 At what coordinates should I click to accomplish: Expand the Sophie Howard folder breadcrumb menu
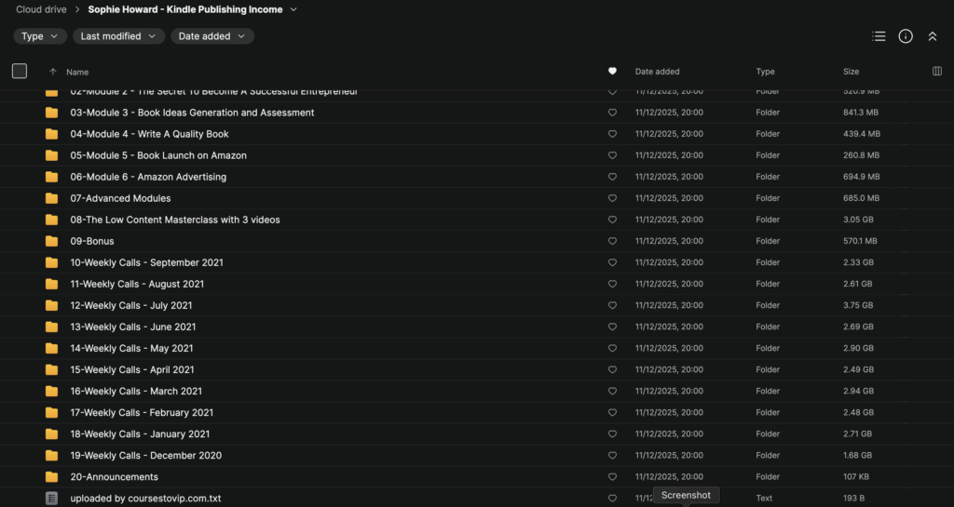[x=293, y=10]
